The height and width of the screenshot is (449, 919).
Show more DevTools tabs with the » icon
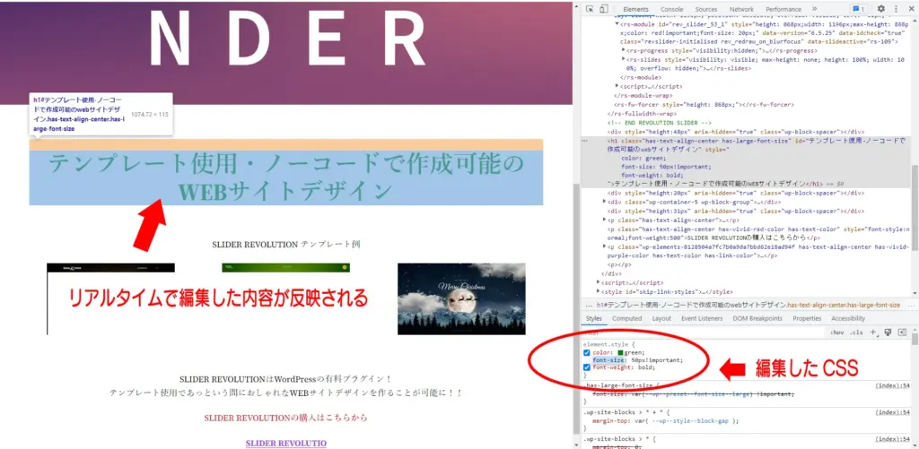pos(815,9)
